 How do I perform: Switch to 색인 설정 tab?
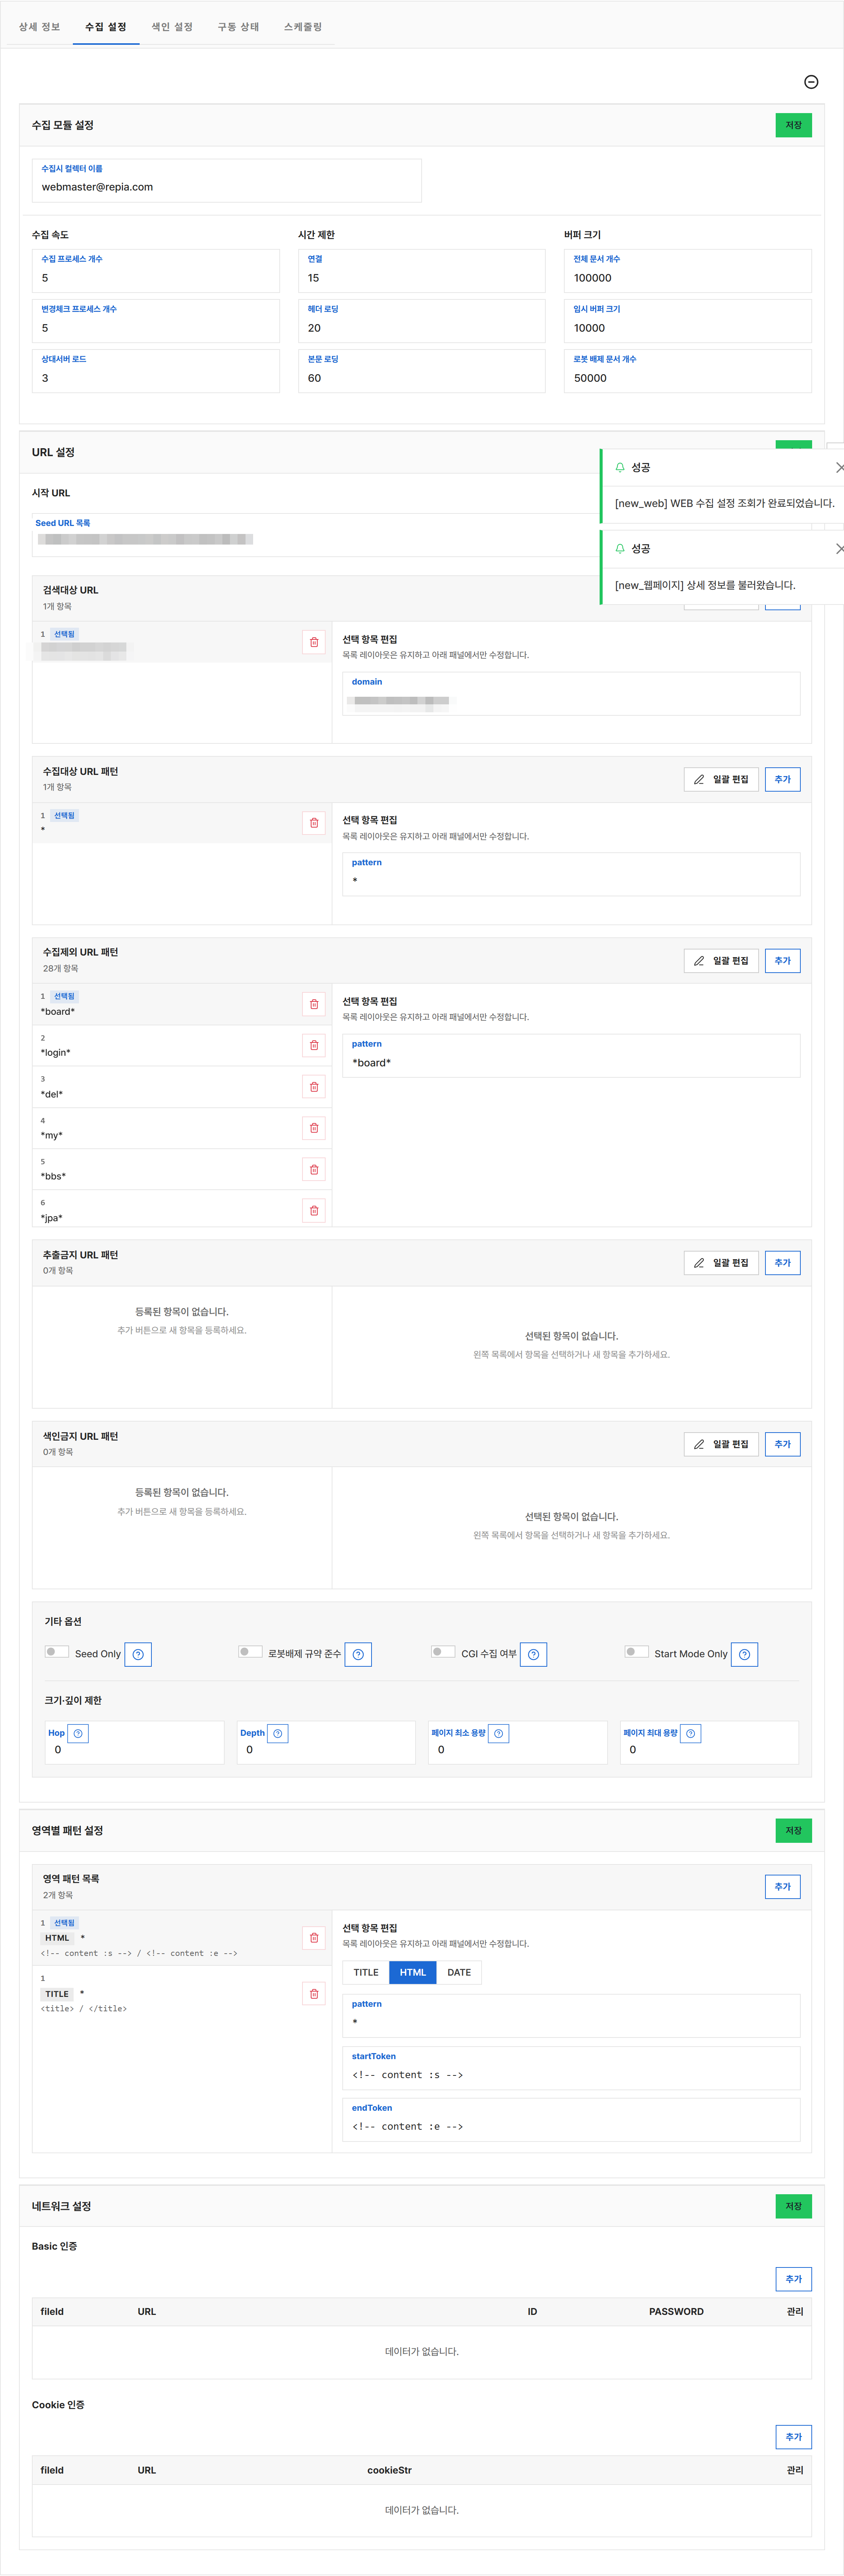172,27
